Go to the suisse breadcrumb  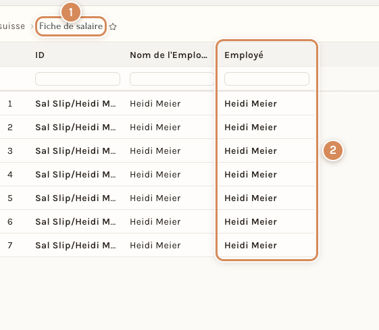click(x=12, y=26)
